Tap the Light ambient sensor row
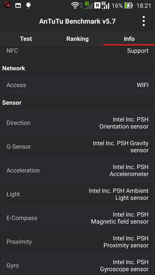 click(77, 194)
